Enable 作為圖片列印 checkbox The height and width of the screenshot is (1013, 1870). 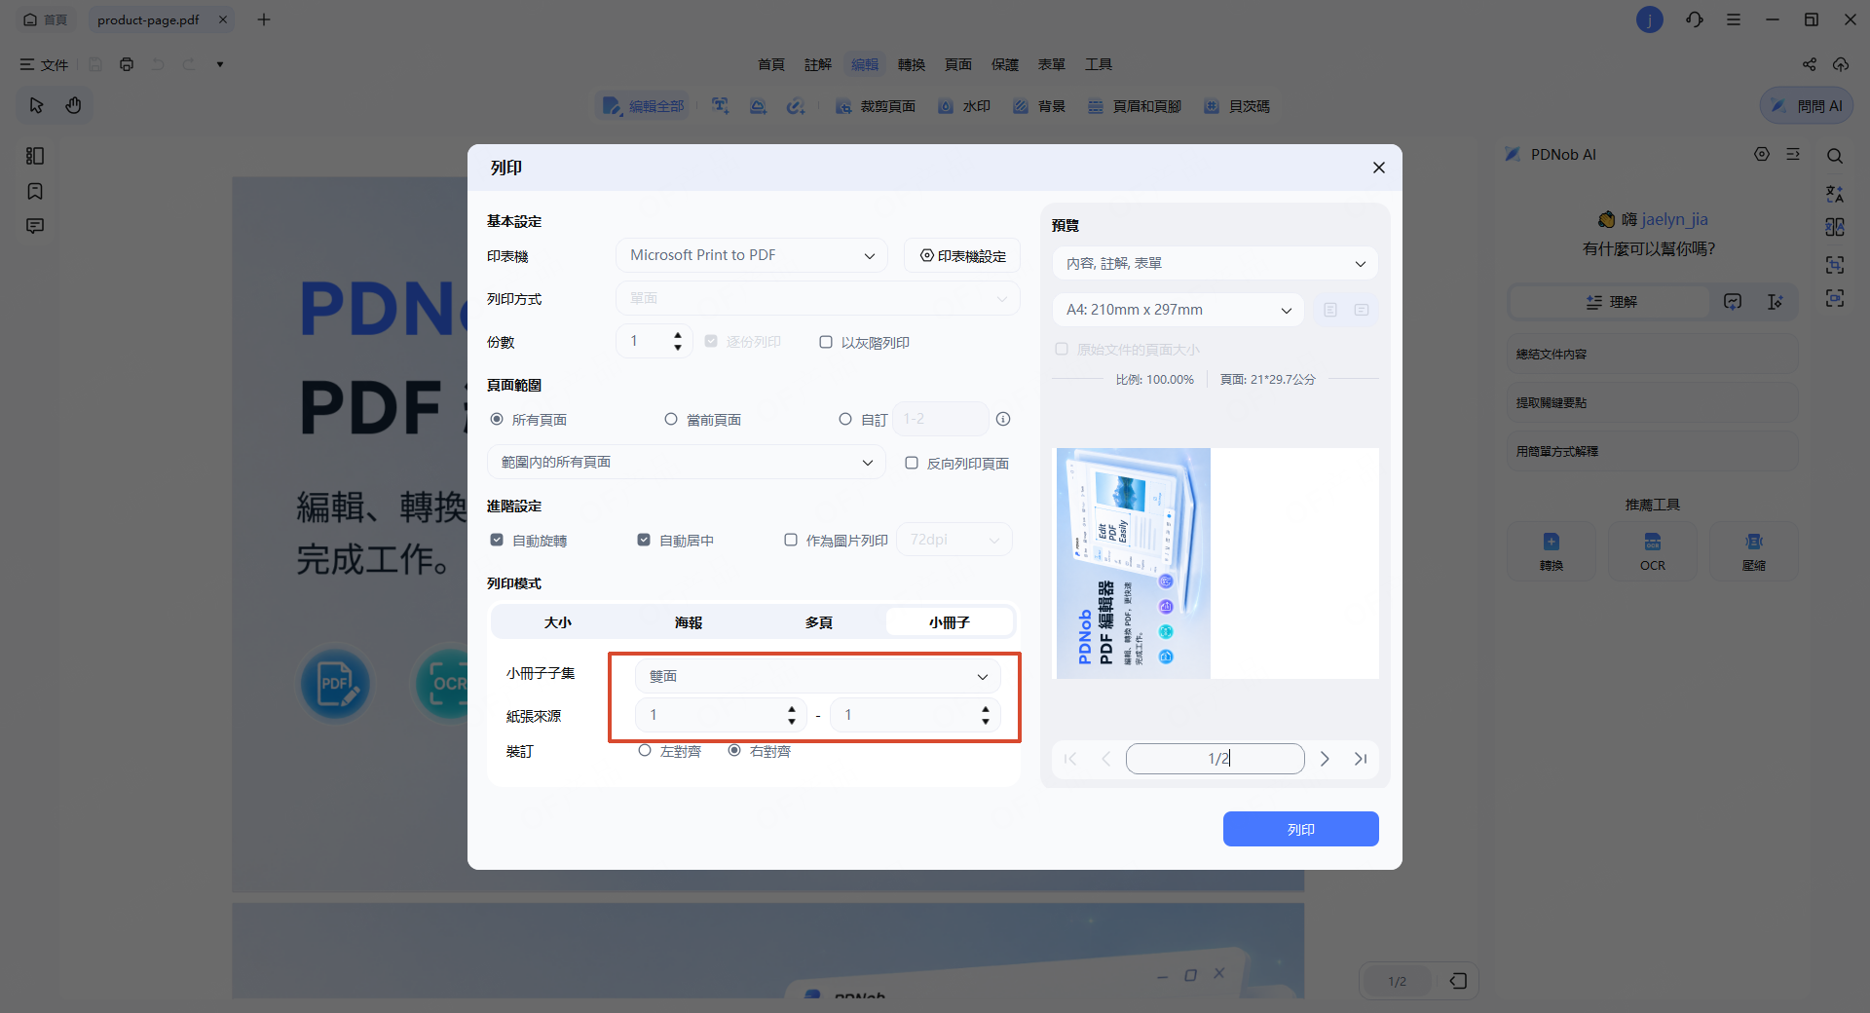[791, 540]
